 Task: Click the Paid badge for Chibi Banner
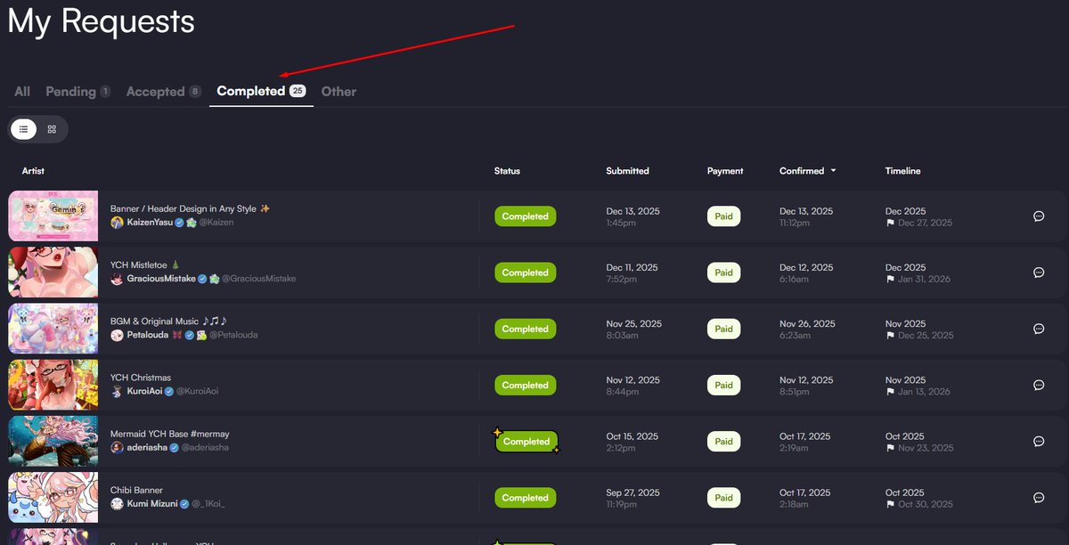click(723, 498)
